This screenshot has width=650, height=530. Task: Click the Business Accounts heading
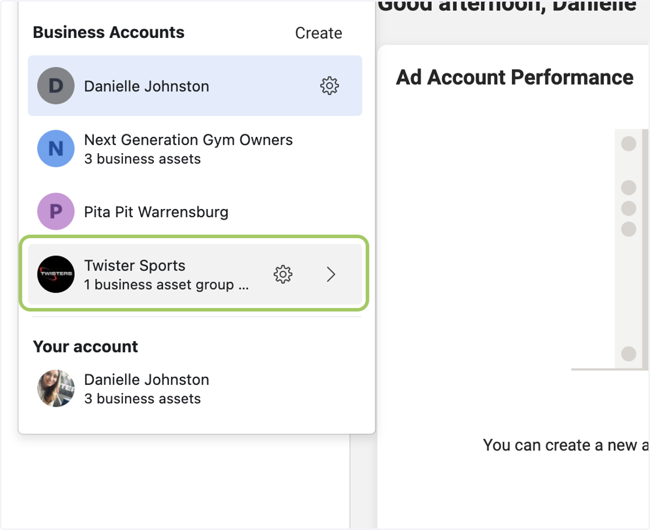point(109,32)
